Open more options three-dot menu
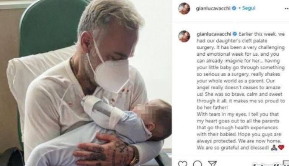 pos(286,8)
